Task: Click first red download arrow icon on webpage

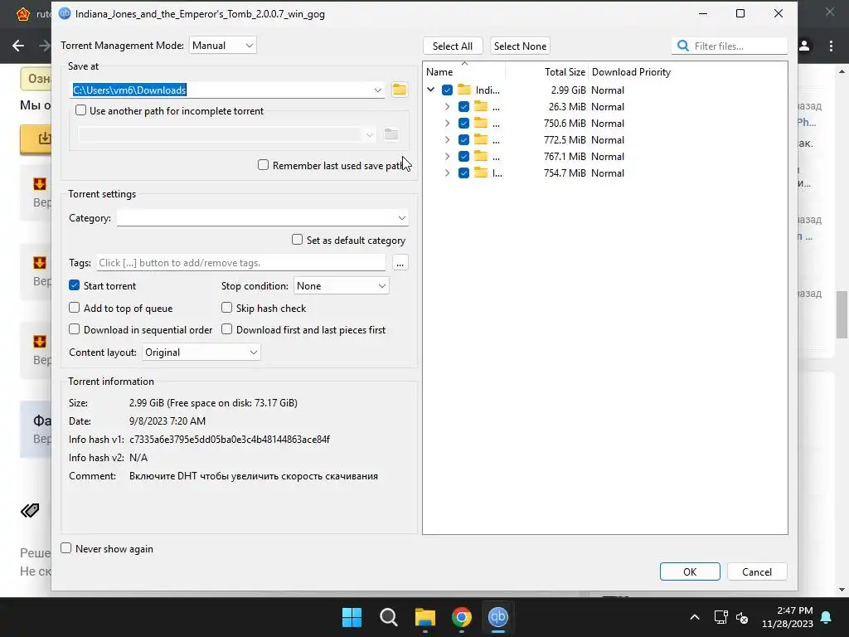Action: click(x=40, y=184)
